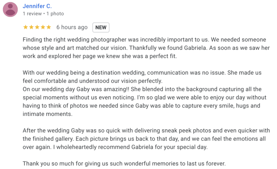Viewport: 277px width, 169px height.
Task: Click the closing 'Thank you so much' sentence
Action: click(124, 163)
